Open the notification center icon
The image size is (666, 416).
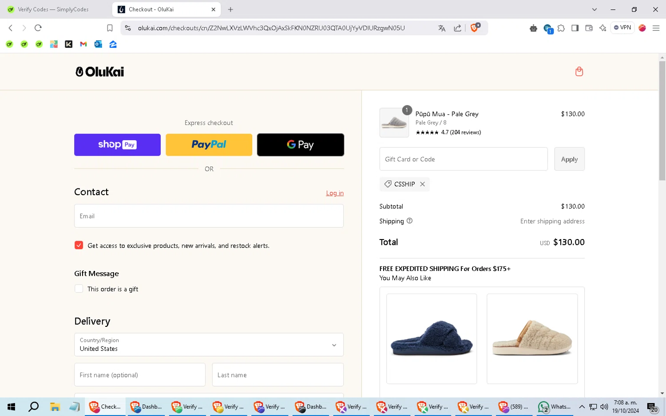tap(652, 407)
